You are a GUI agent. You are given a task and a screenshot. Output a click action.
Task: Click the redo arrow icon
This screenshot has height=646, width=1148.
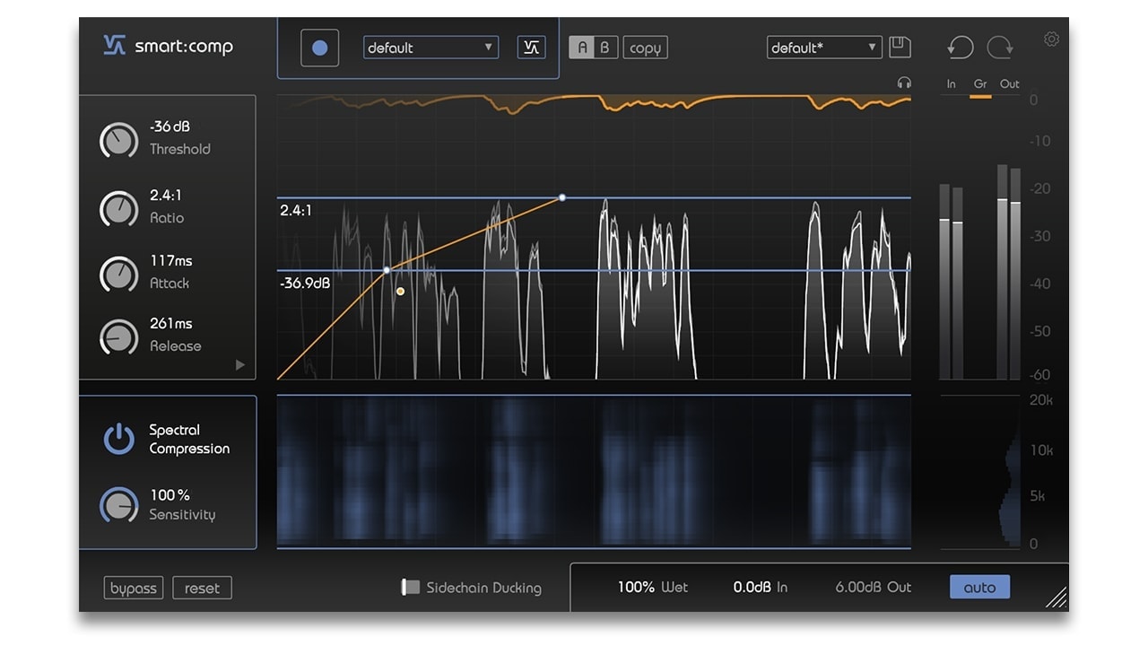pyautogui.click(x=1000, y=48)
